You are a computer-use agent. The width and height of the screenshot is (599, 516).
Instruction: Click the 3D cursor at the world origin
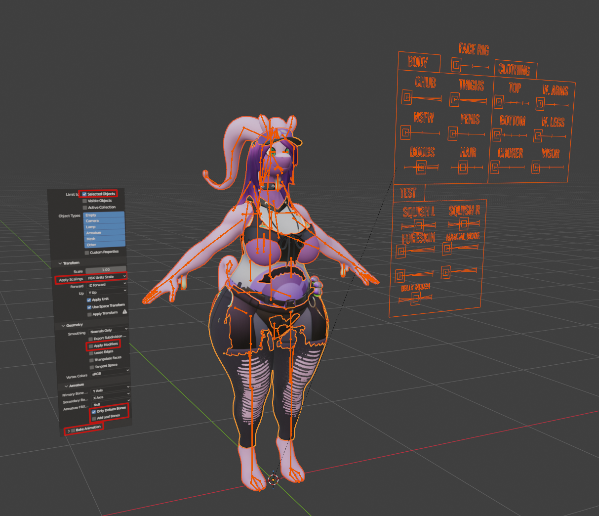(x=274, y=478)
